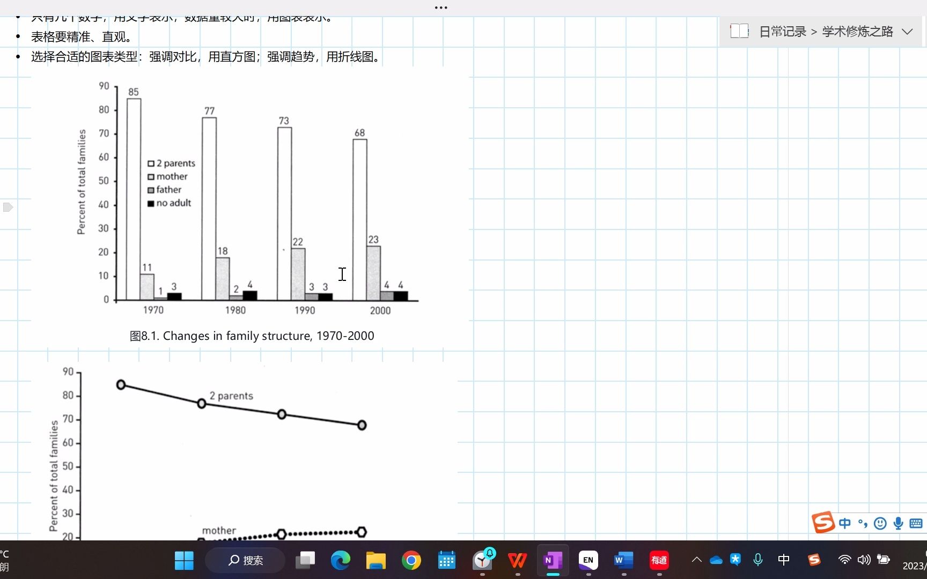The image size is (927, 579).
Task: Click the blue star tray icon
Action: [x=735, y=560]
